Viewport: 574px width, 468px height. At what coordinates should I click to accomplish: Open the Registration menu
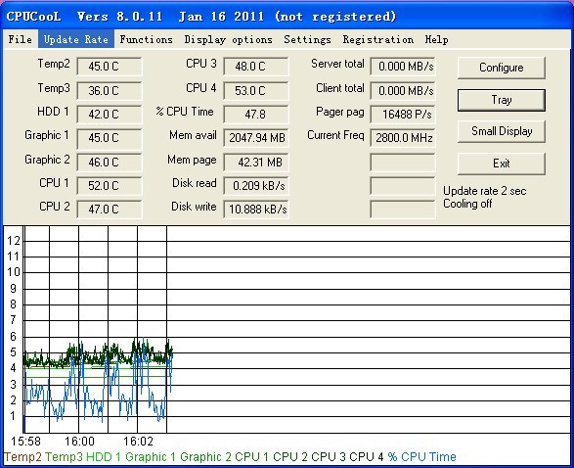coord(378,39)
